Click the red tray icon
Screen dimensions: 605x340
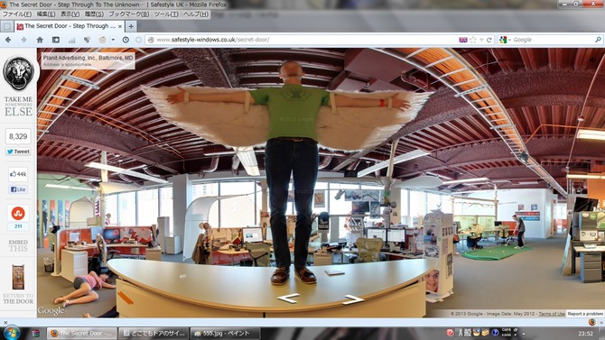pyautogui.click(x=450, y=333)
